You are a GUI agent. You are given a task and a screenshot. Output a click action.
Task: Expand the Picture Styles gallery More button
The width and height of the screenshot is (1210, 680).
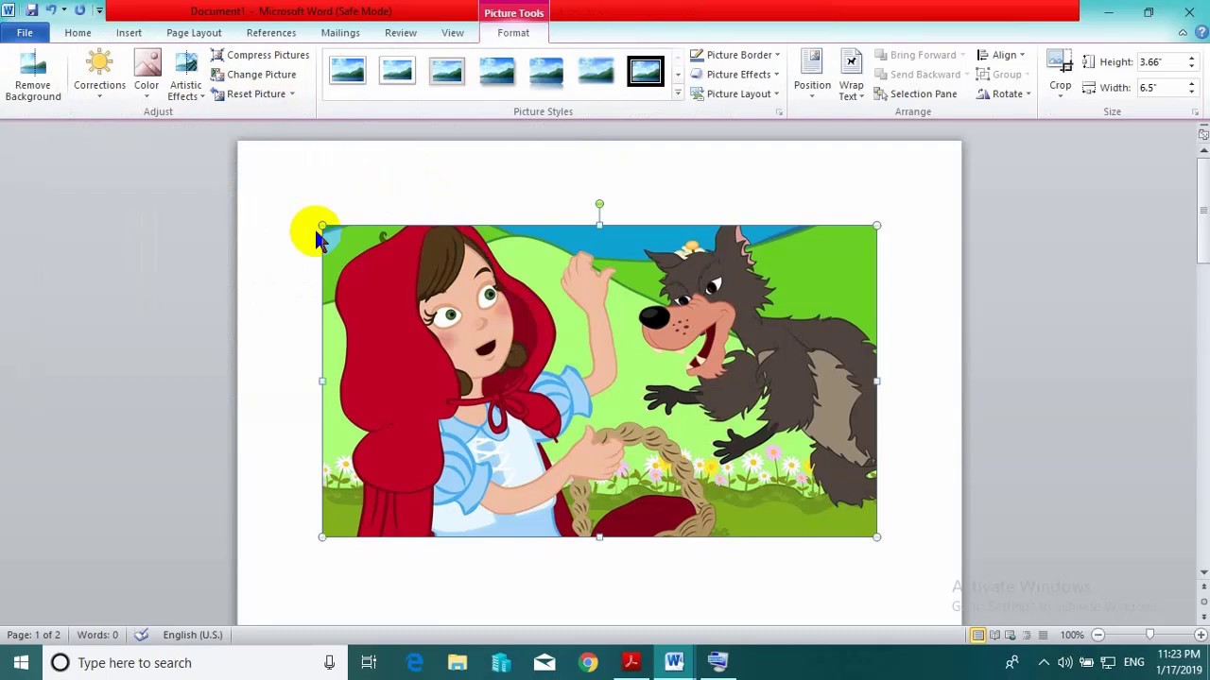pyautogui.click(x=677, y=93)
